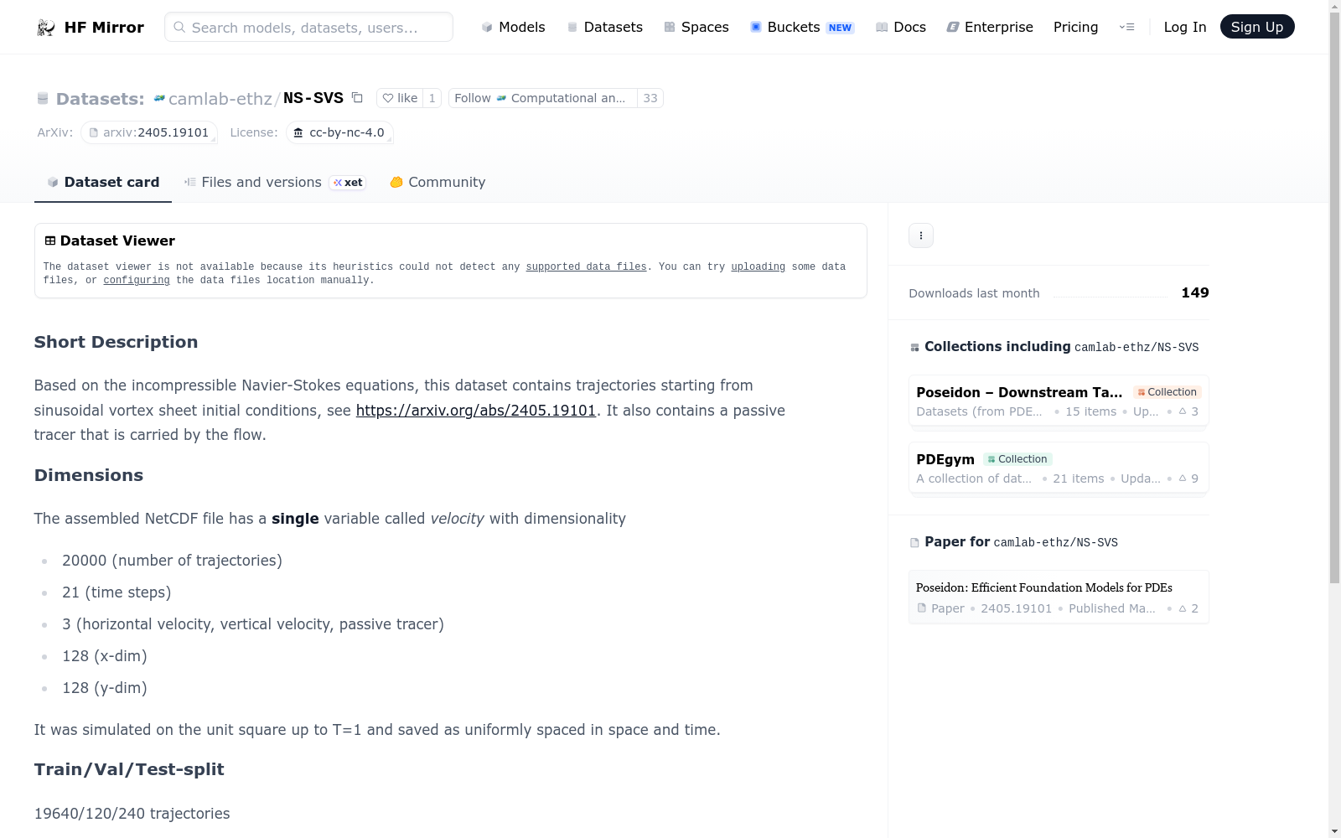Click the Collections grid icon
This screenshot has width=1341, height=838.
point(914,348)
